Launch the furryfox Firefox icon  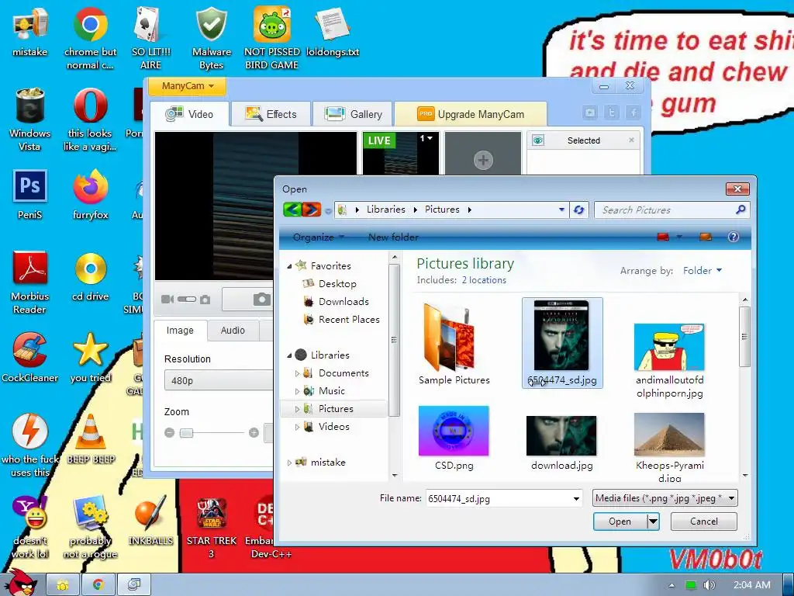pyautogui.click(x=90, y=195)
